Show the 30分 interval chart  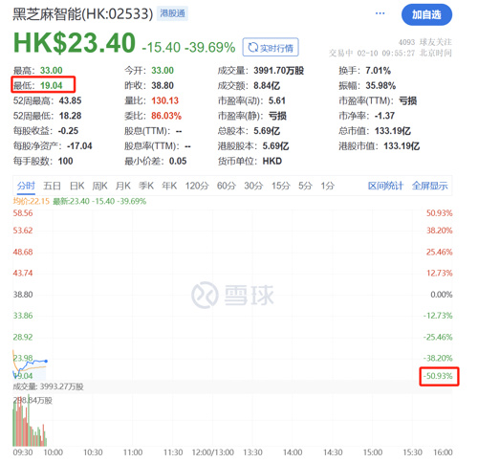[253, 186]
